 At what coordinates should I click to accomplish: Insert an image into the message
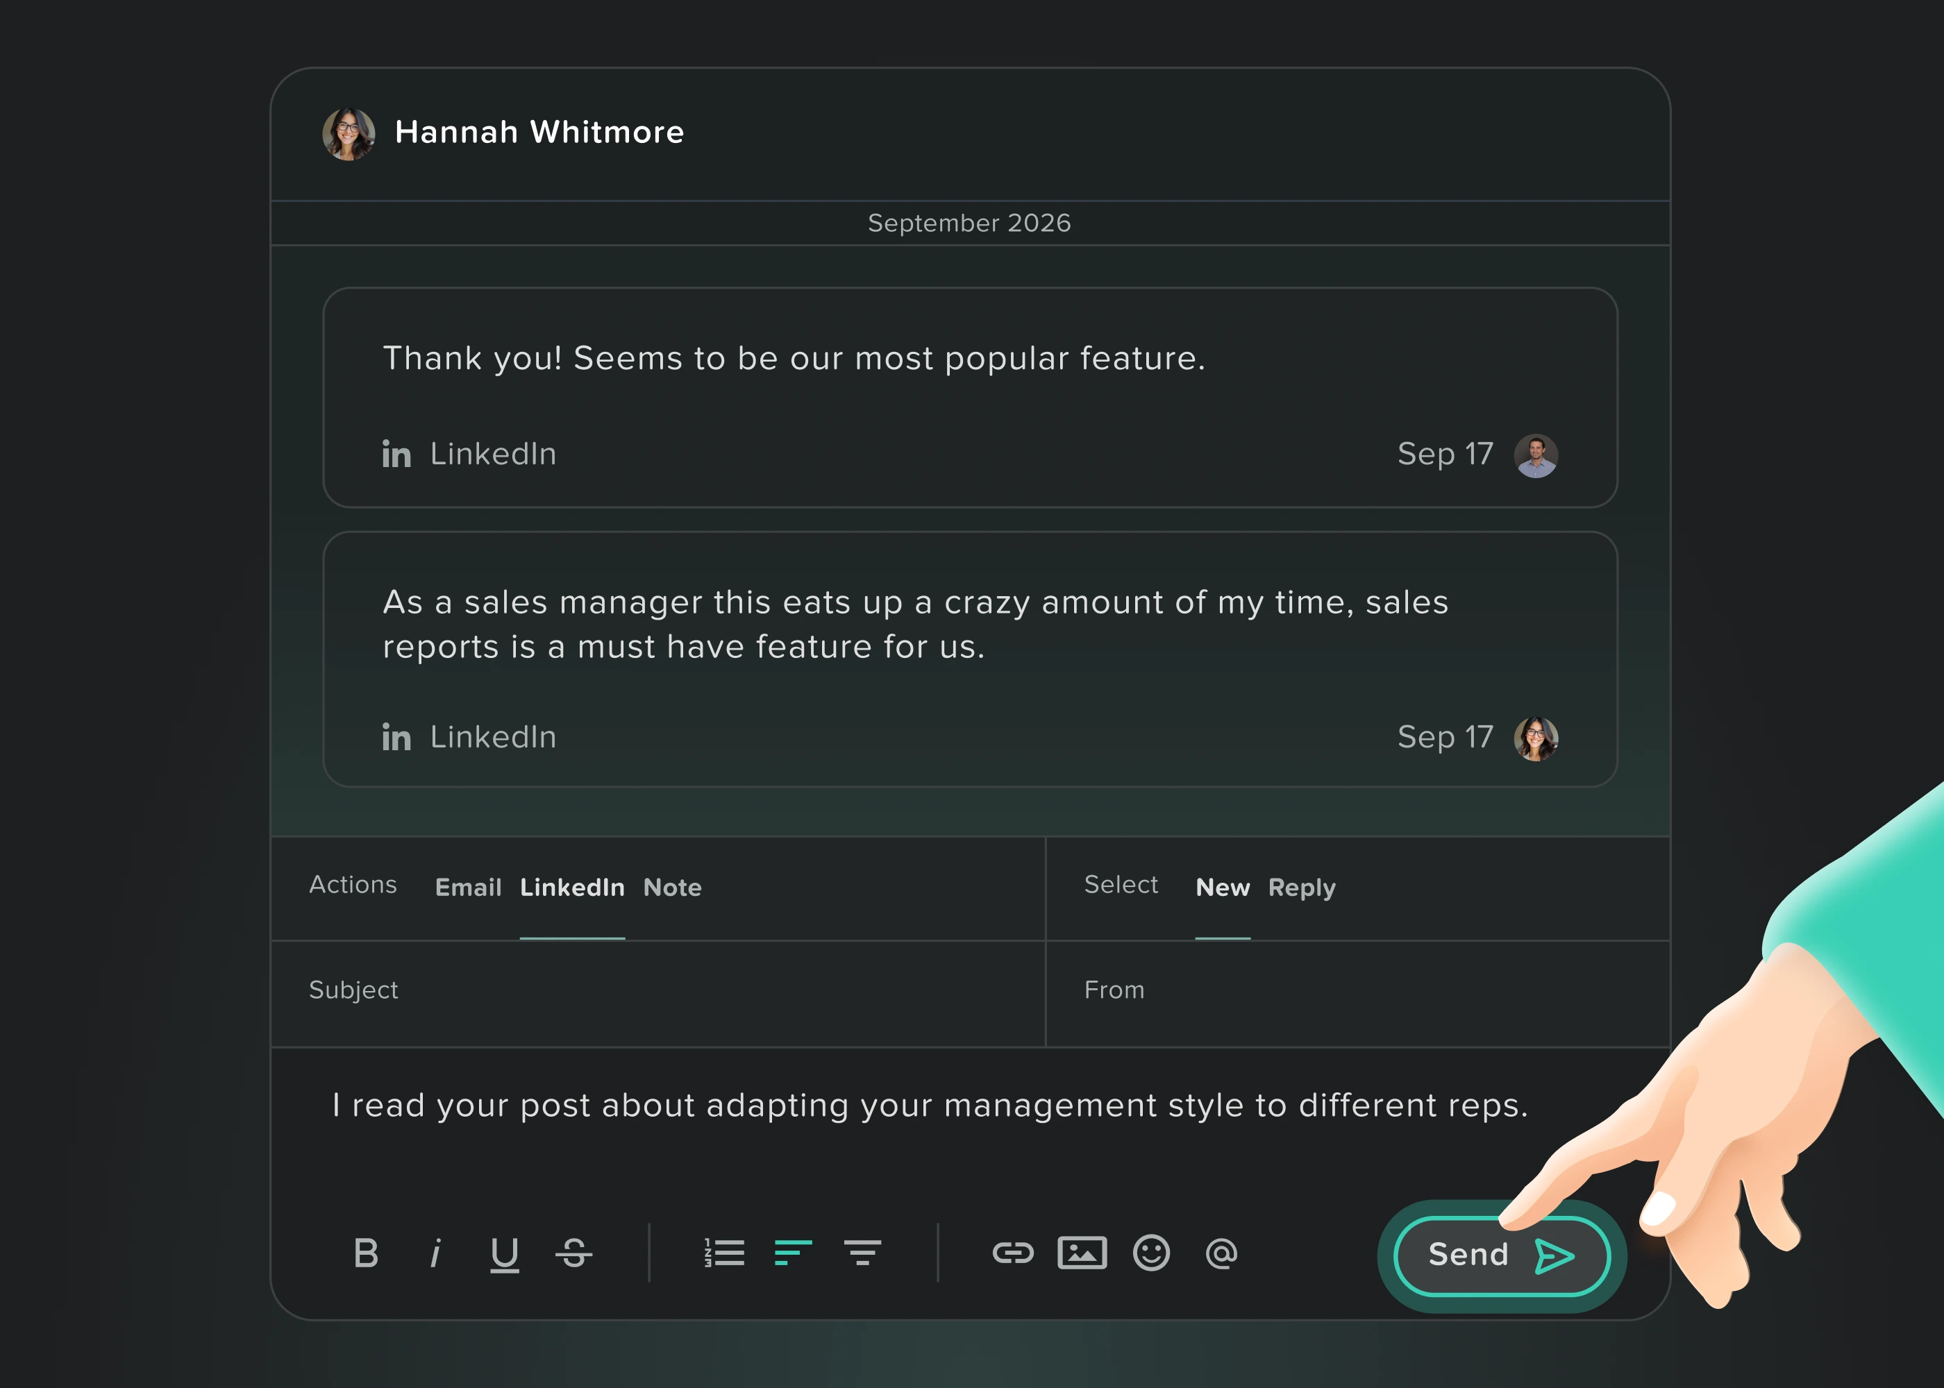point(1082,1253)
